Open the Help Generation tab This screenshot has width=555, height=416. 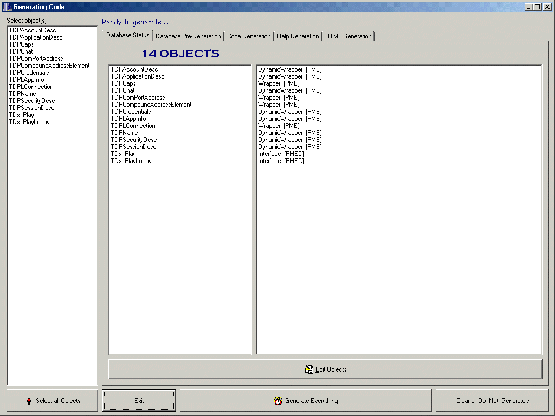[298, 36]
